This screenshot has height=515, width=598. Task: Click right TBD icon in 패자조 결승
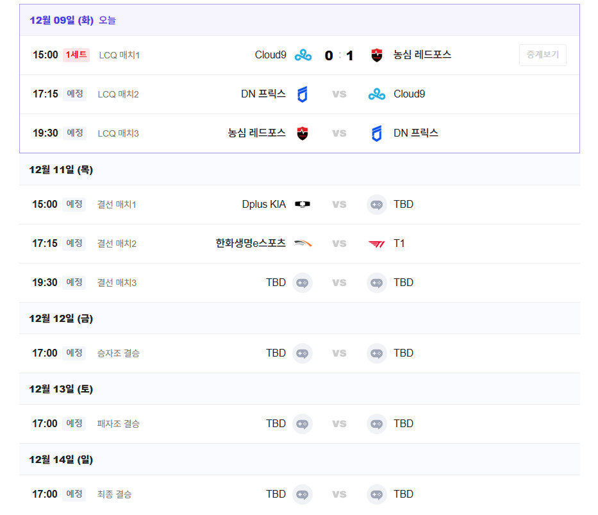pos(377,424)
